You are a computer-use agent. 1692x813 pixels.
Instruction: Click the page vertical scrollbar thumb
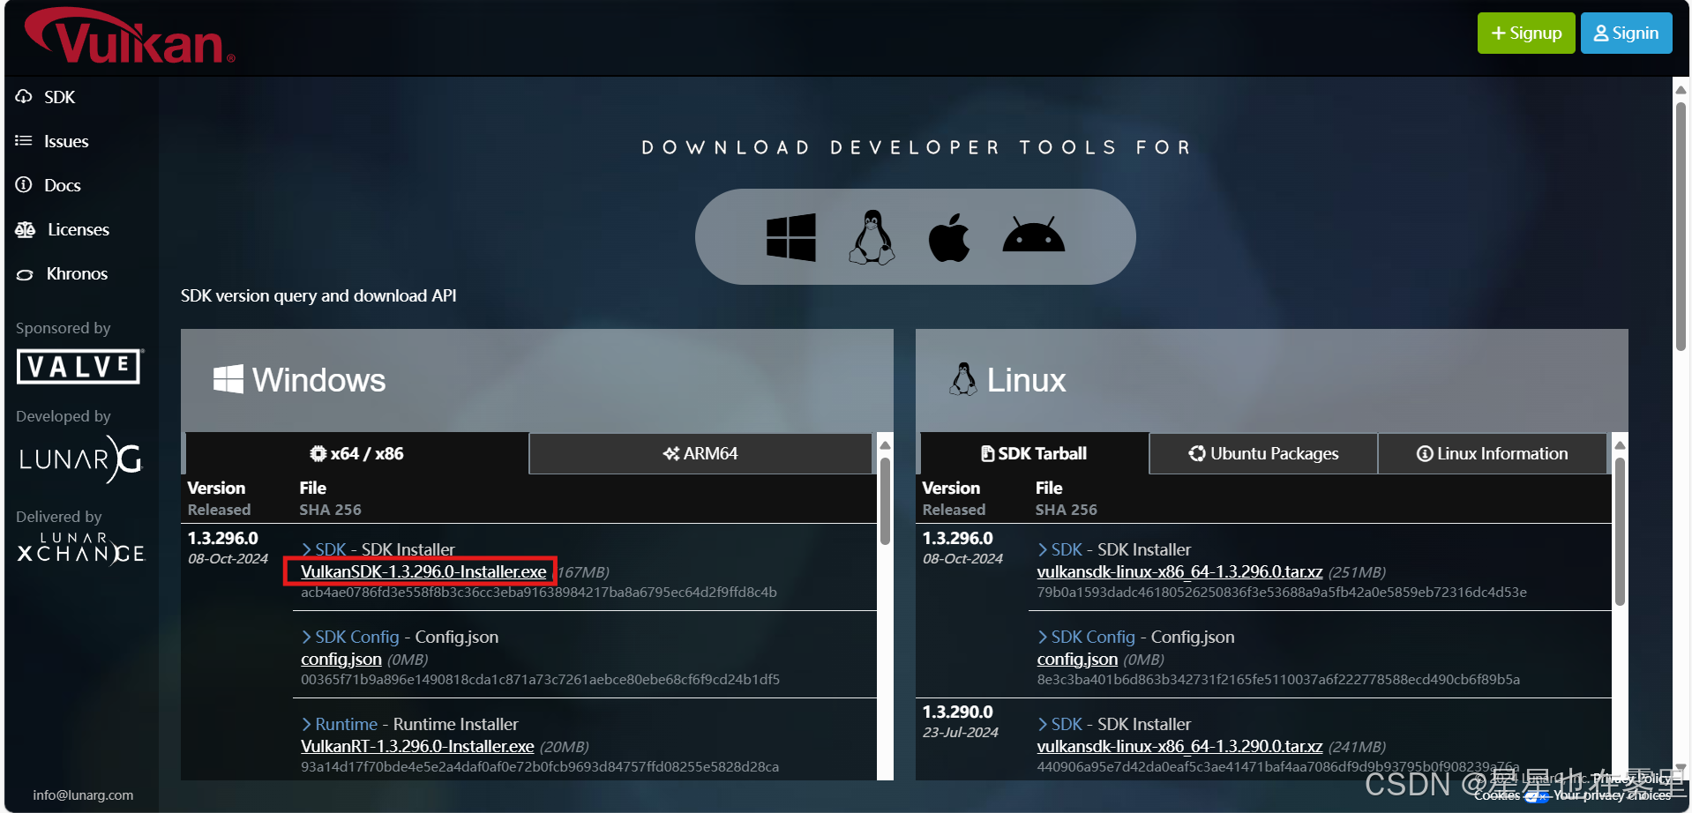click(1681, 227)
